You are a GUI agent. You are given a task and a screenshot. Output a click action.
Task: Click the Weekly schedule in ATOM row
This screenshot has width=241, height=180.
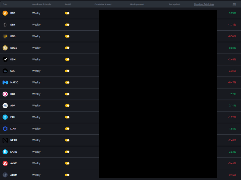coord(36,175)
